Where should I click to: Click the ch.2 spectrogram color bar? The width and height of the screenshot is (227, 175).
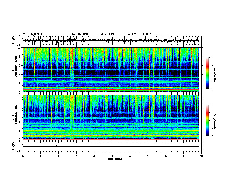pyautogui.click(x=208, y=120)
